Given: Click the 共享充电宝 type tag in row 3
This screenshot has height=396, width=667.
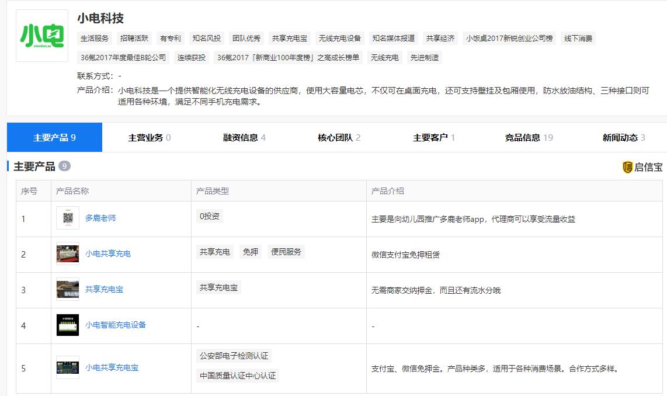Looking at the screenshot, I should point(218,287).
